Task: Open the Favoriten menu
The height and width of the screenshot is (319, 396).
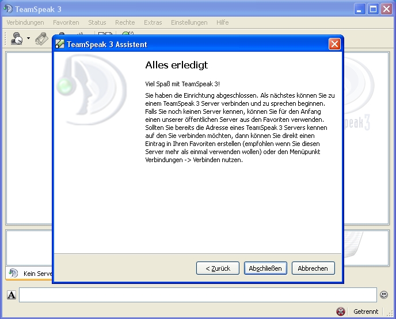Action: 66,22
